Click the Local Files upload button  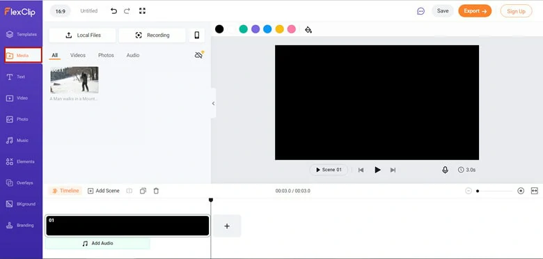(82, 36)
